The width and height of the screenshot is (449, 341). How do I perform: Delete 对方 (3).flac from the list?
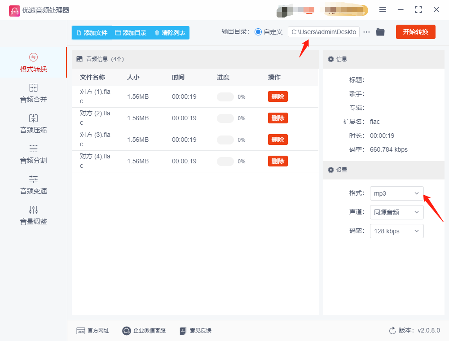click(x=277, y=140)
